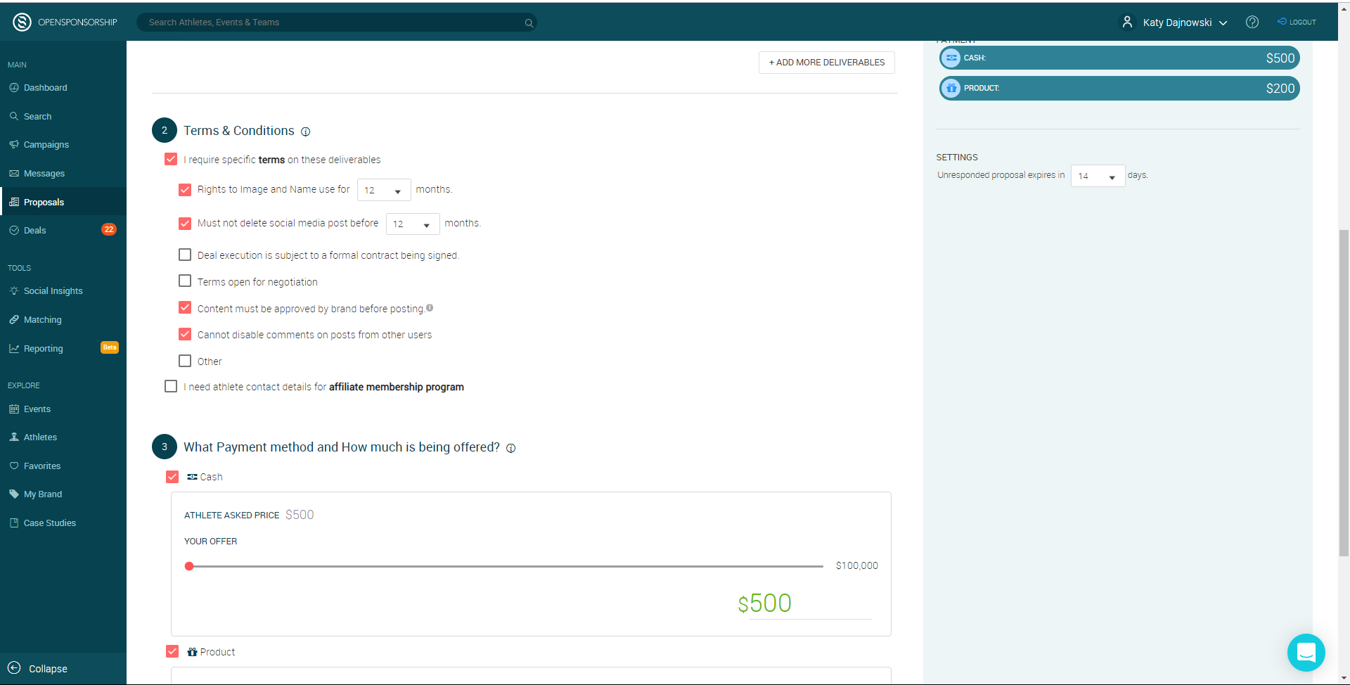Open the help question mark icon

(1252, 22)
